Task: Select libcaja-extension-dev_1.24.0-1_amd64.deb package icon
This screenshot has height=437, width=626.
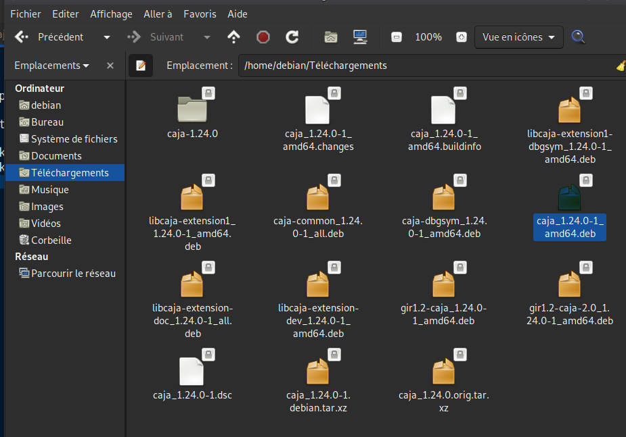Action: [x=318, y=284]
